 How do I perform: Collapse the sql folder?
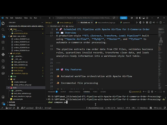(9, 79)
